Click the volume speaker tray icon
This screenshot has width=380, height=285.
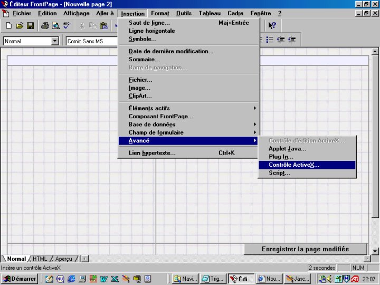point(329,279)
